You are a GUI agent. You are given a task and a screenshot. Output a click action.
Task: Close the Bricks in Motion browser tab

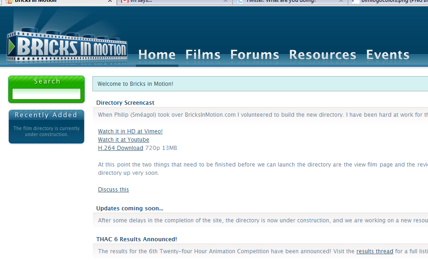110,1
